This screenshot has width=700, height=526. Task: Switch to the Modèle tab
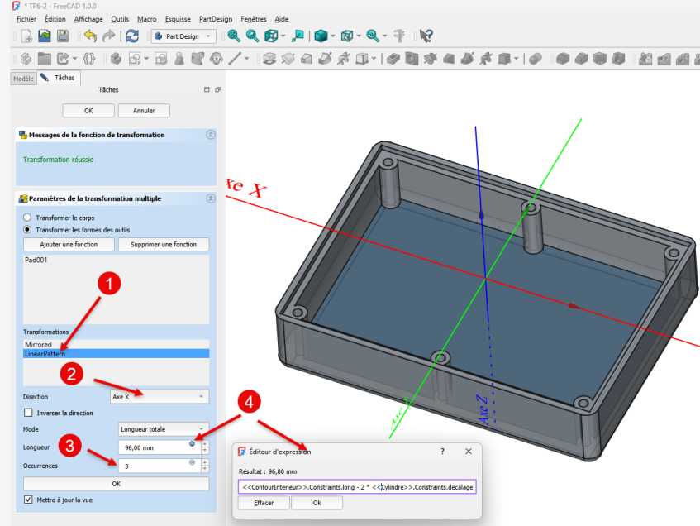tap(23, 78)
